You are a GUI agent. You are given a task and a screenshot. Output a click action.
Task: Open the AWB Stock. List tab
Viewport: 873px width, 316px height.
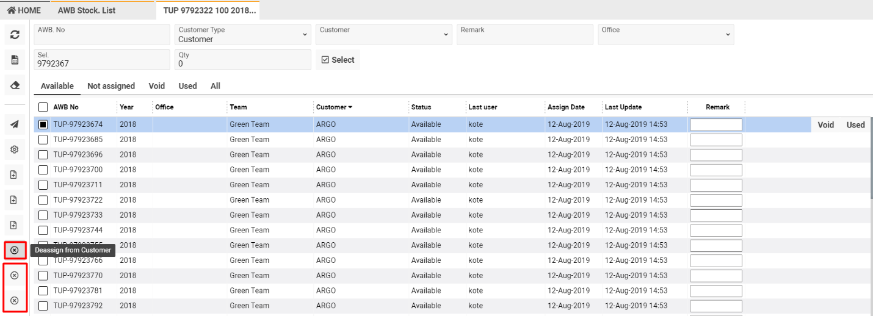pos(87,10)
